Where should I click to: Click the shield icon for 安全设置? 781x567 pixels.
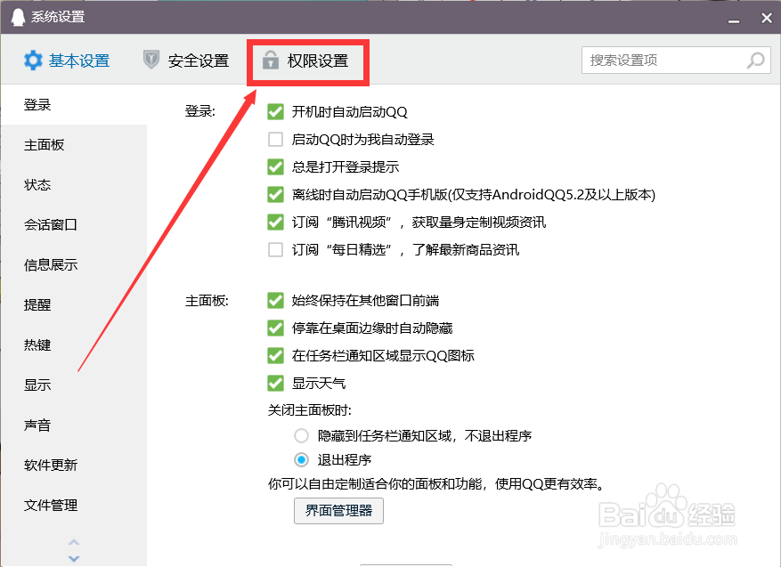(151, 60)
